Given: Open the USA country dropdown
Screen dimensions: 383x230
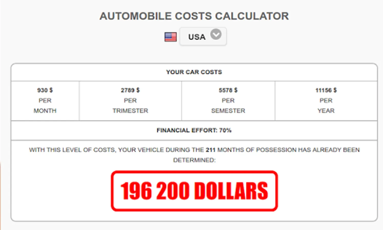Looking at the screenshot, I should click(203, 37).
